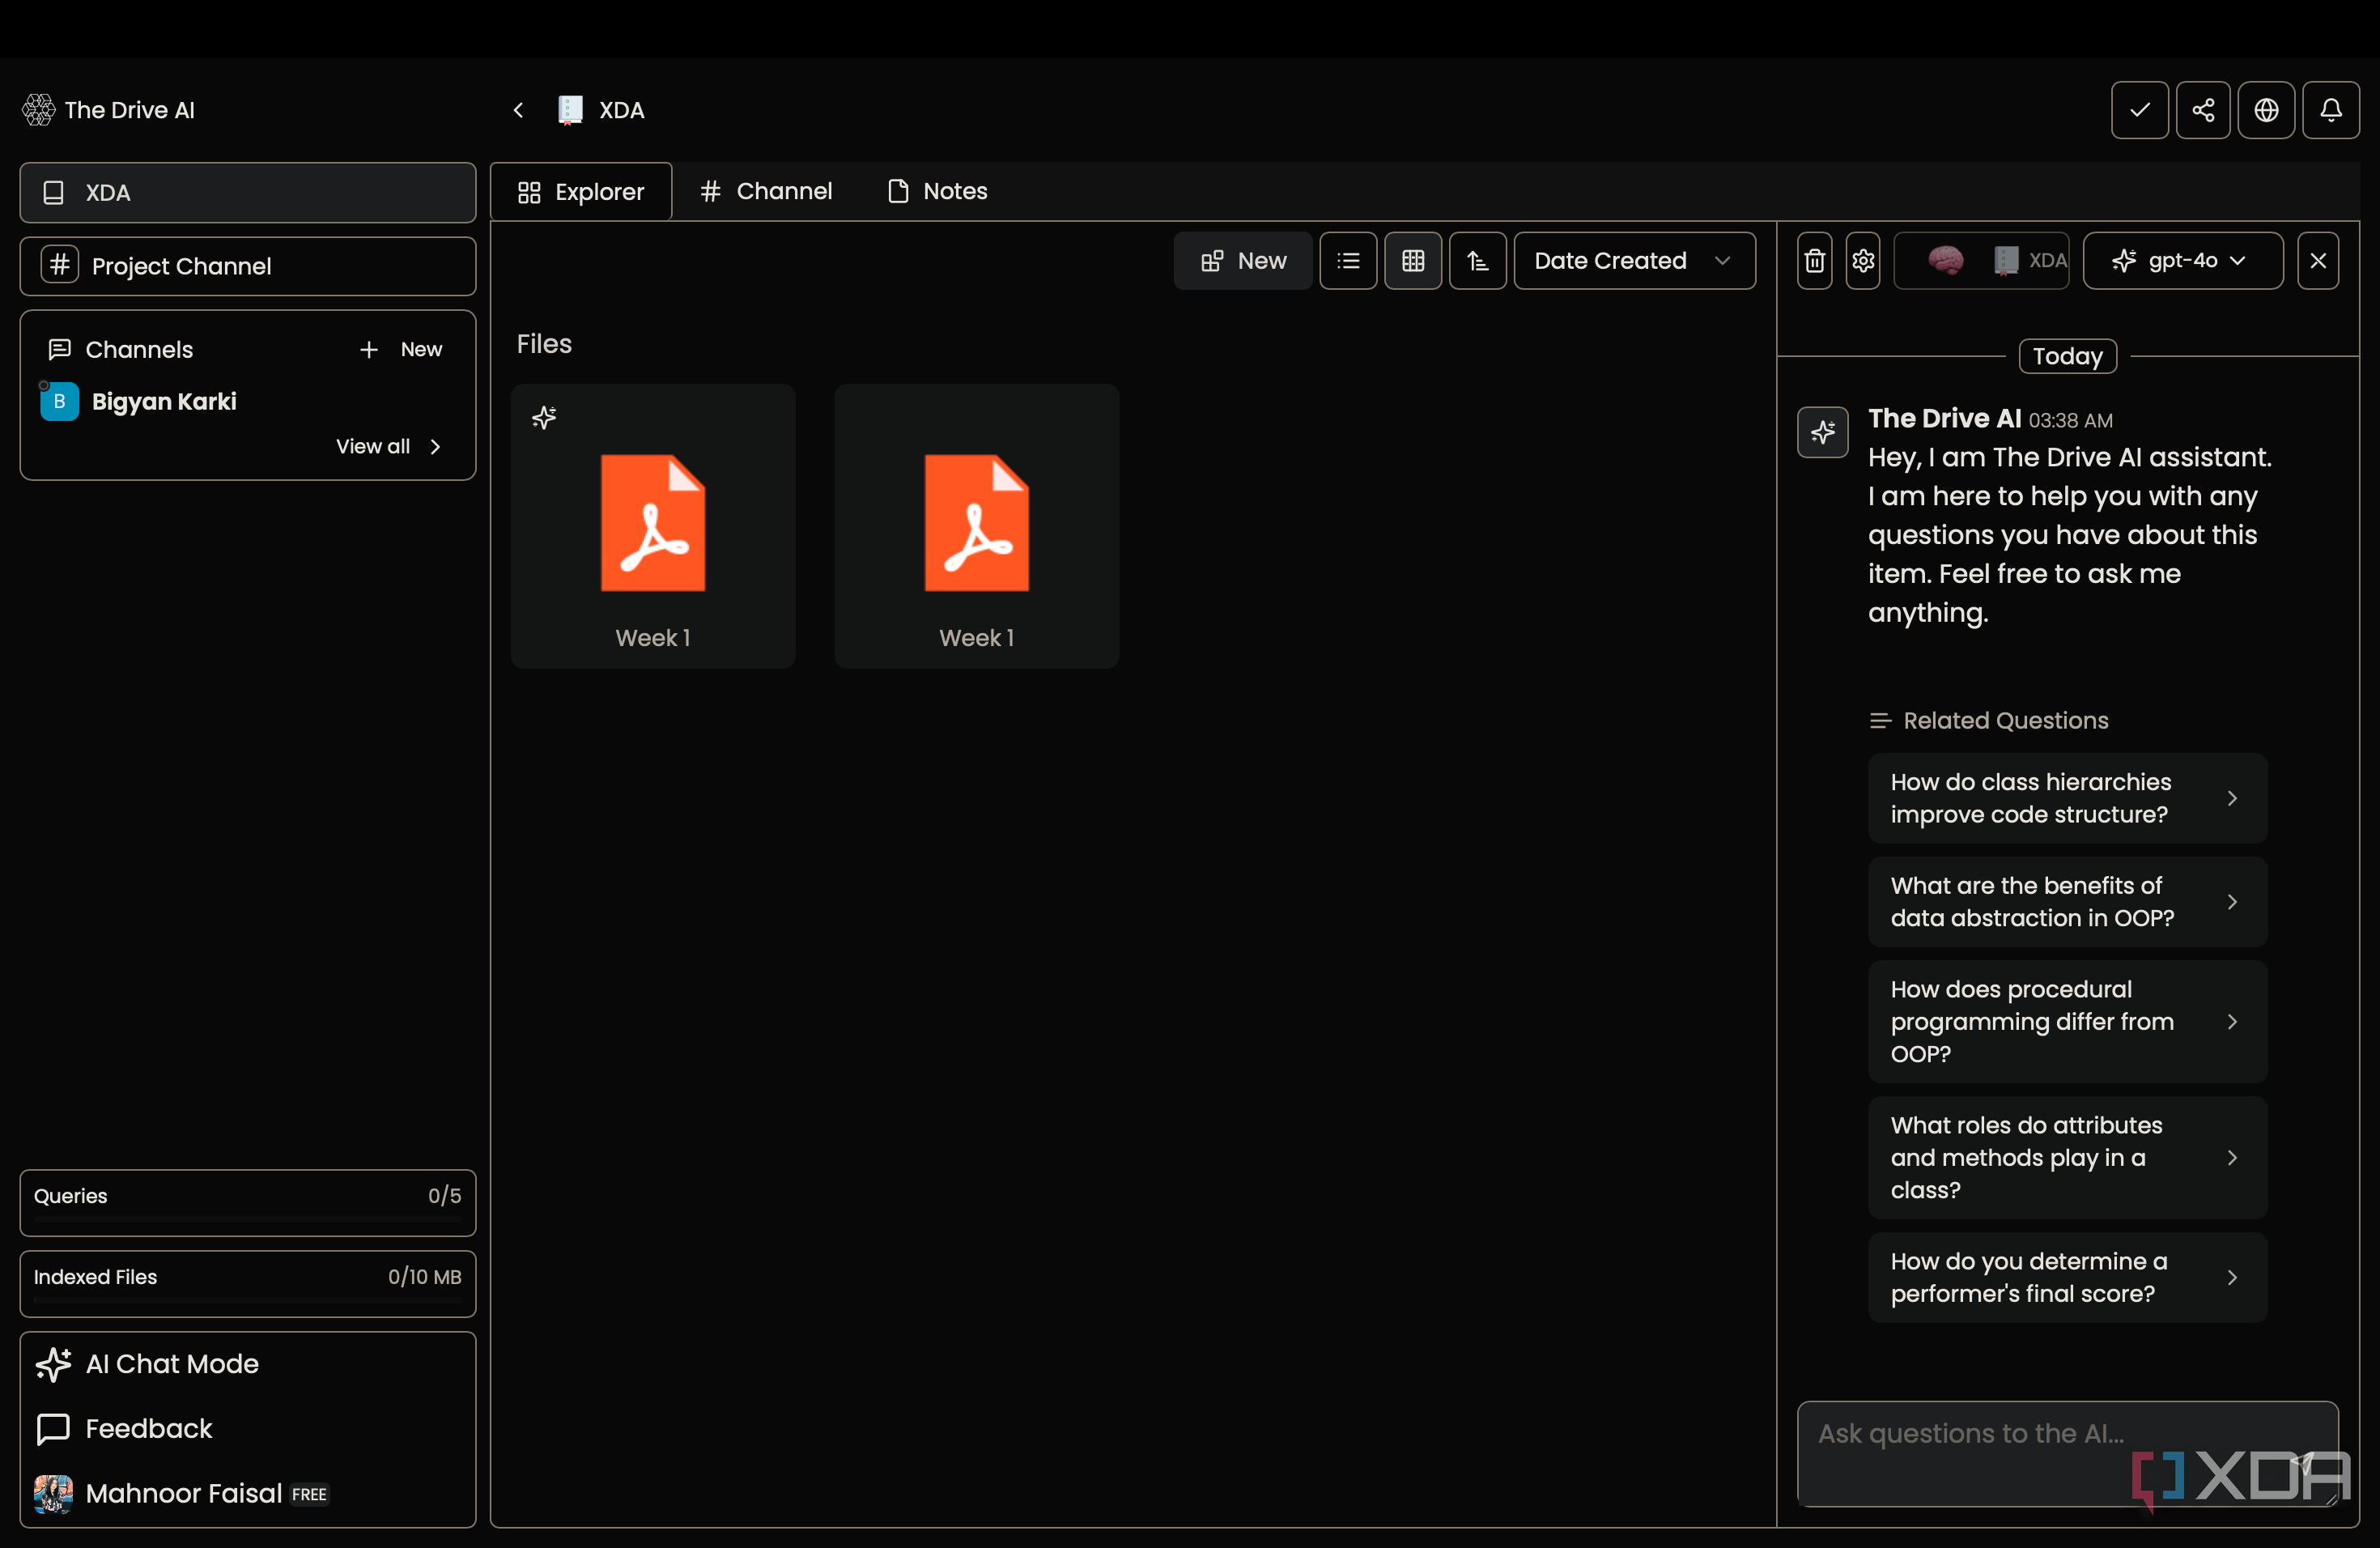Switch to the Channel tab
Viewport: 2380px width, 1548px height.
[x=766, y=191]
